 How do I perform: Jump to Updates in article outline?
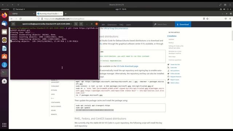pyautogui.click(x=171, y=39)
